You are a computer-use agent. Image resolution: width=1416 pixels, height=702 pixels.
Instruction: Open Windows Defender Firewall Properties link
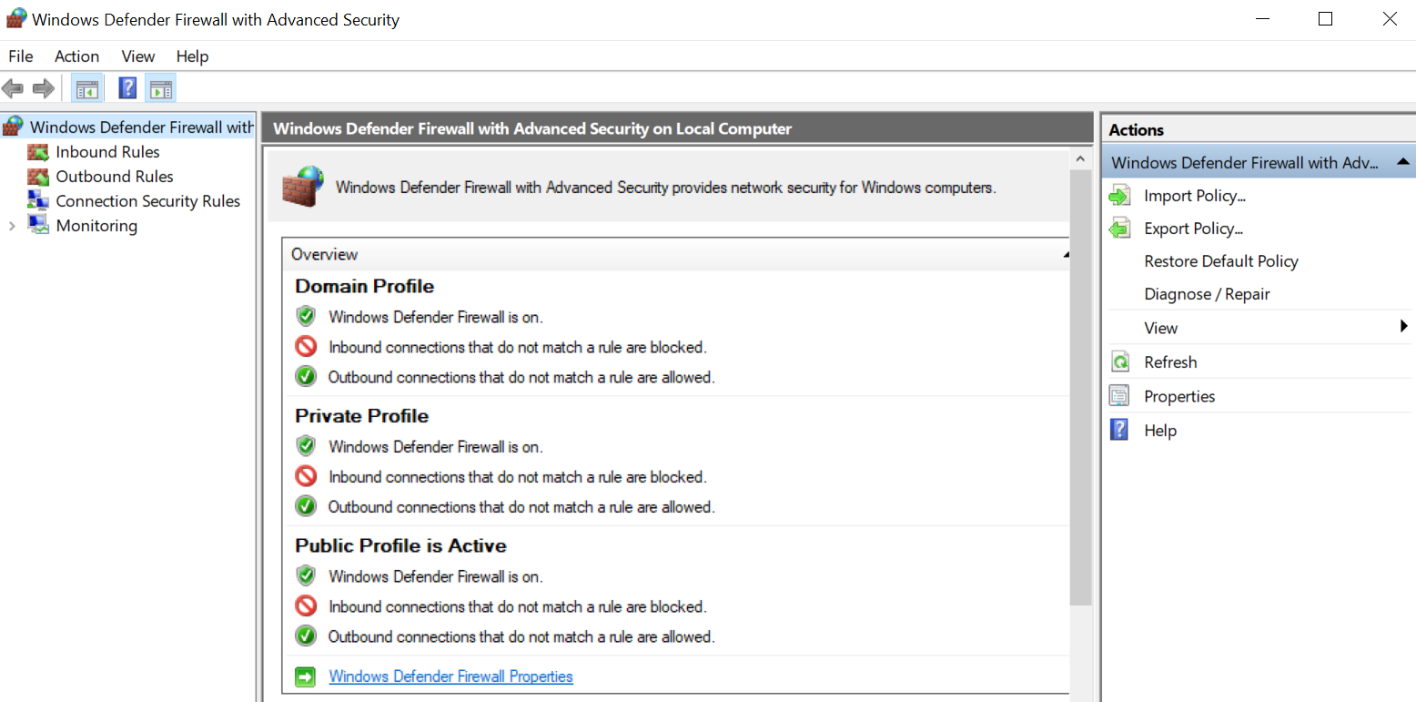(450, 677)
